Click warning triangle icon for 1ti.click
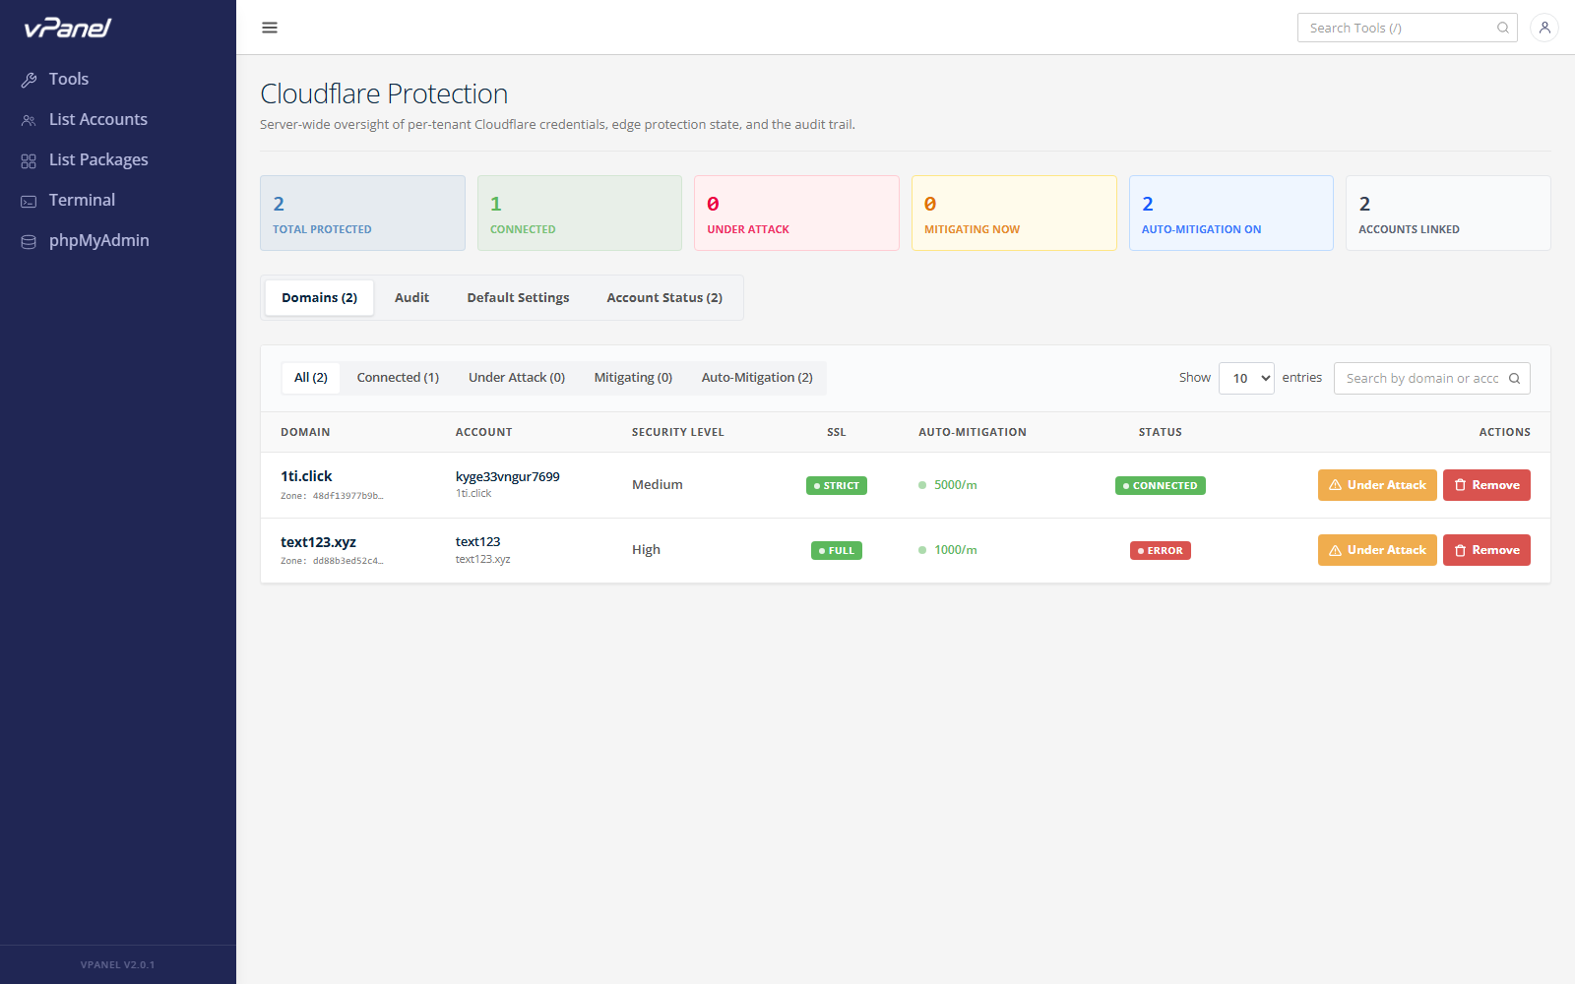Screen dimensions: 1575x984 pyautogui.click(x=1336, y=485)
